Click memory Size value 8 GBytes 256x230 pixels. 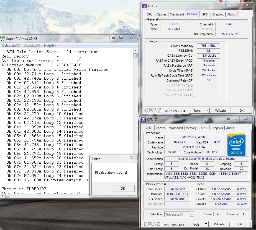pyautogui.click(x=174, y=29)
